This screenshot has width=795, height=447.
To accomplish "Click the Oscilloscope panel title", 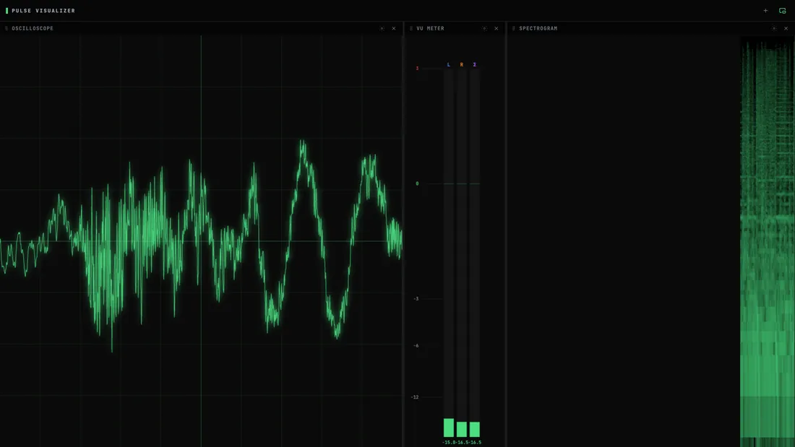I will 33,28.
